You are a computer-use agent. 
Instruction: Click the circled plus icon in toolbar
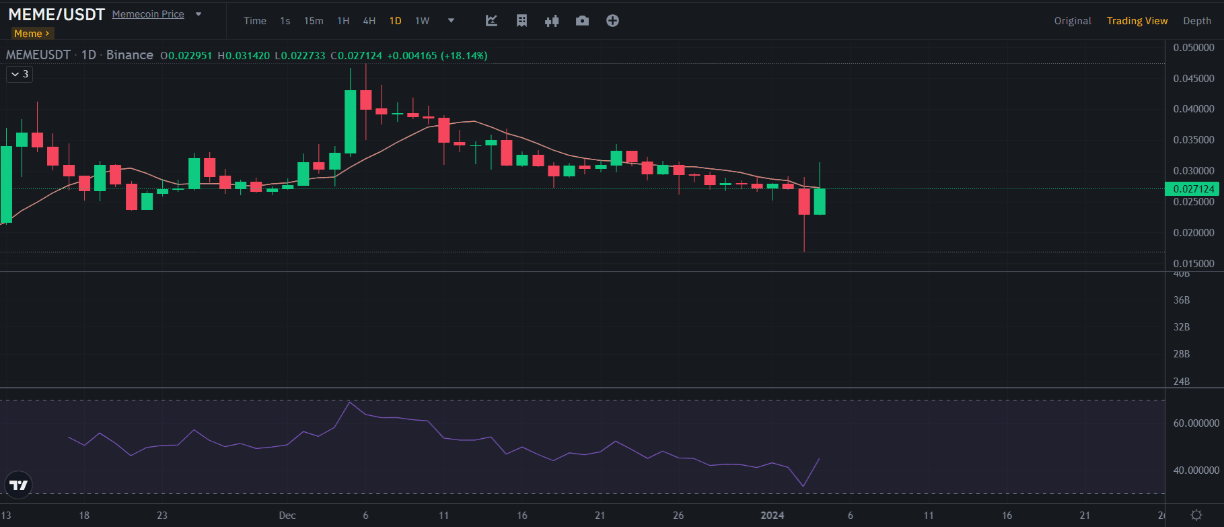coord(612,21)
